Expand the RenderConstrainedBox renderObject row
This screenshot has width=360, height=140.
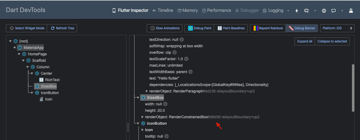pos(143,117)
